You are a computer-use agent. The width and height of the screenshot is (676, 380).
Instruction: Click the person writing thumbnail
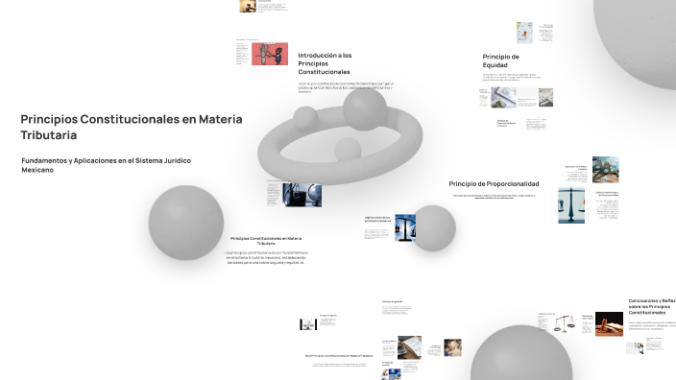pyautogui.click(x=452, y=347)
